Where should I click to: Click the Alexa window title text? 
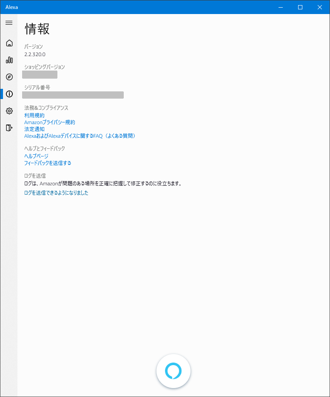pos(11,7)
